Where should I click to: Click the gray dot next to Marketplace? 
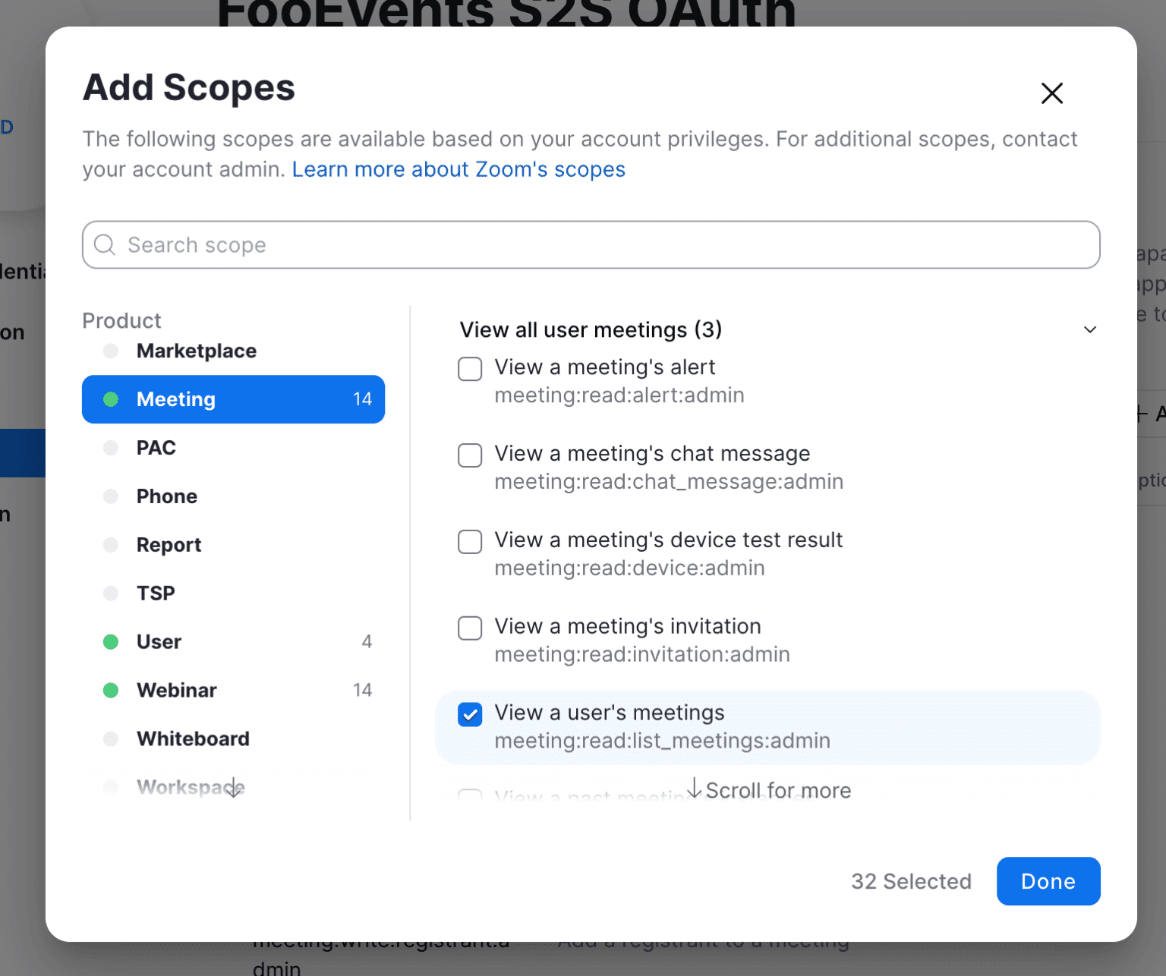click(x=111, y=351)
